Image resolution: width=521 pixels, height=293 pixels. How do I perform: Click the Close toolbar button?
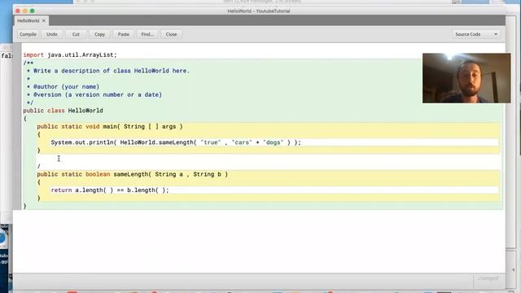pos(171,34)
